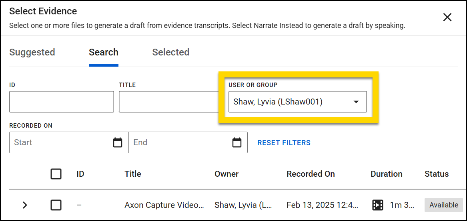Click the video file type icon
The image size is (467, 221).
377,205
